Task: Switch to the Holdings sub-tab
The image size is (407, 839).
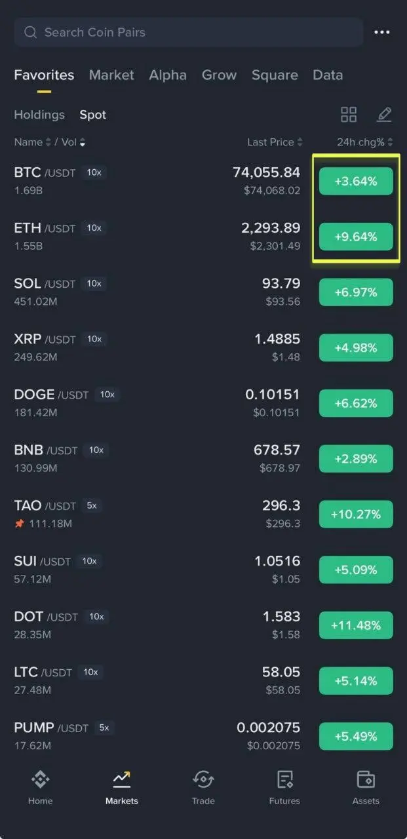Action: (39, 115)
